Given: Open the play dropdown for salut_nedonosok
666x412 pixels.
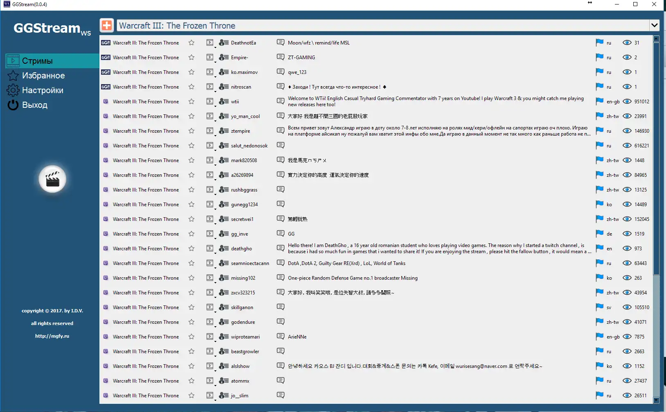Looking at the screenshot, I should pos(211,146).
